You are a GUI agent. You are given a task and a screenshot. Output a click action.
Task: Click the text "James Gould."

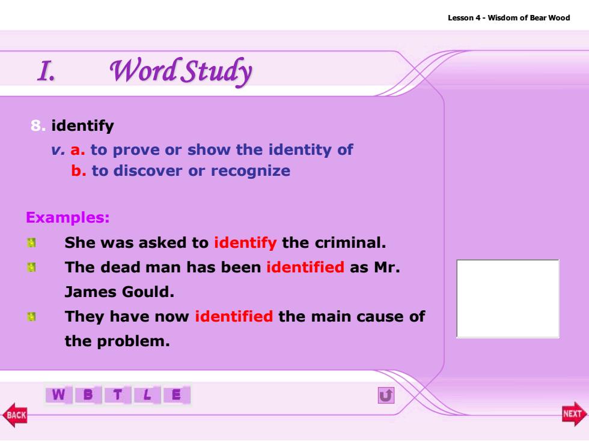tap(120, 292)
